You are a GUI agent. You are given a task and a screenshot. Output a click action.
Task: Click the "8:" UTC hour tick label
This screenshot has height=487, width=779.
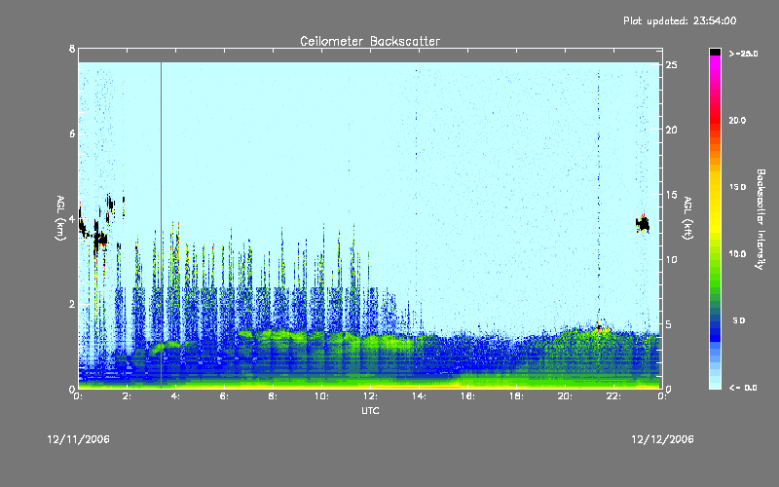coord(274,396)
